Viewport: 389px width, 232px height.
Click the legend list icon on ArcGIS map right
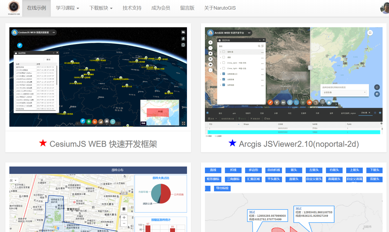(x=377, y=87)
